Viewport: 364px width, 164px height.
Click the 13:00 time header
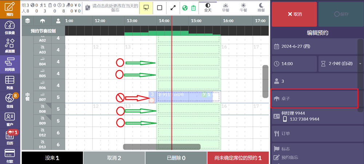[x=132, y=21]
